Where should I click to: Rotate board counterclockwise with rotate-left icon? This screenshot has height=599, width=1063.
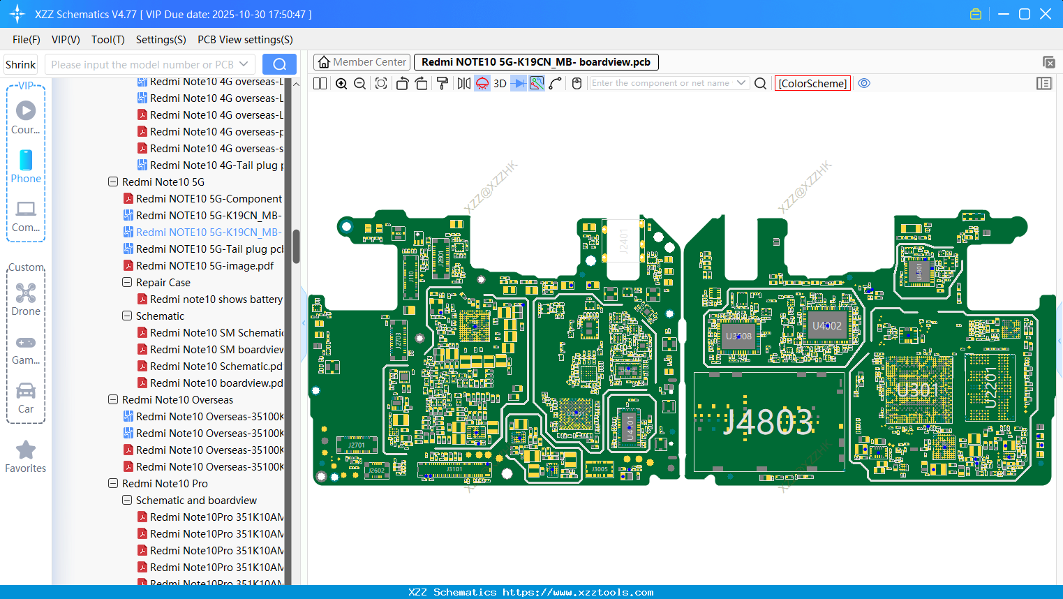[402, 84]
